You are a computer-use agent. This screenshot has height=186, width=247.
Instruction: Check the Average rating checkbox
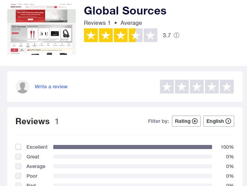(x=18, y=166)
